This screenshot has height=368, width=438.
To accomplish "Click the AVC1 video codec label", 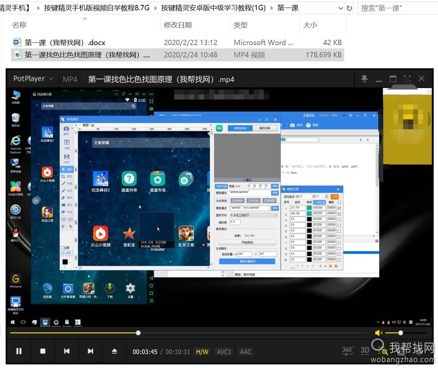I will coord(224,352).
